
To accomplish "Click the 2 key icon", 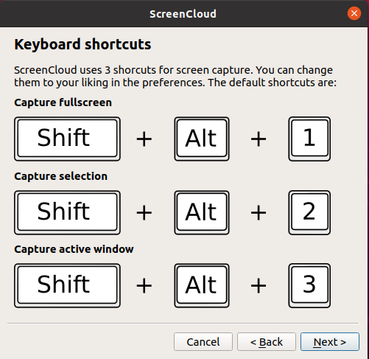I will [x=309, y=212].
